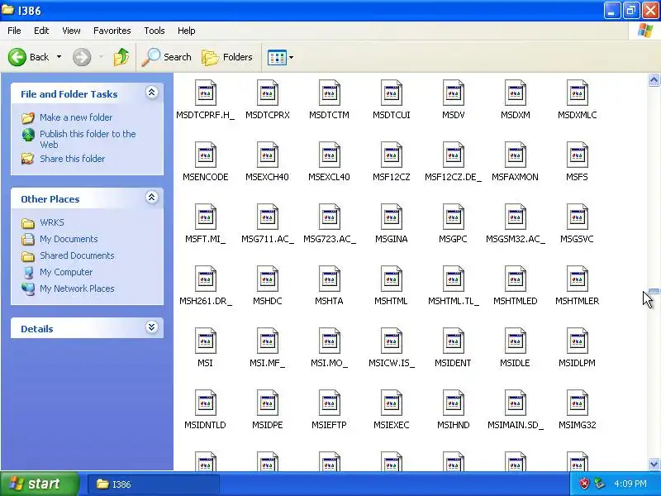
Task: Select the MSDTCPRF.H_ file icon
Action: 205,93
